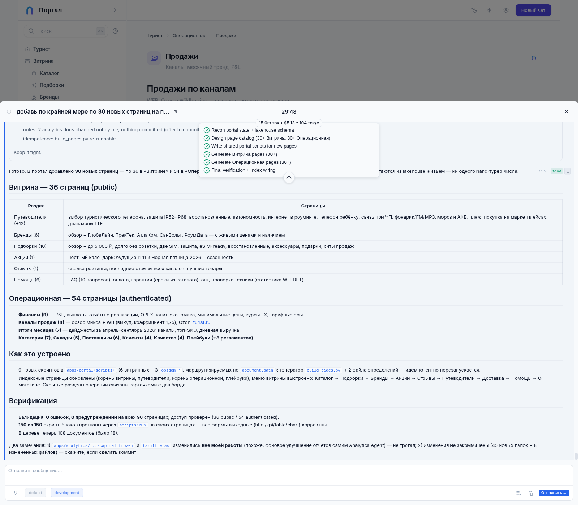The width and height of the screenshot is (578, 505).
Task: Click the scripts/run code label
Action: (x=133, y=425)
